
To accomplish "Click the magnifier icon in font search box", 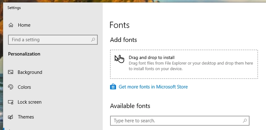I will [245, 121].
